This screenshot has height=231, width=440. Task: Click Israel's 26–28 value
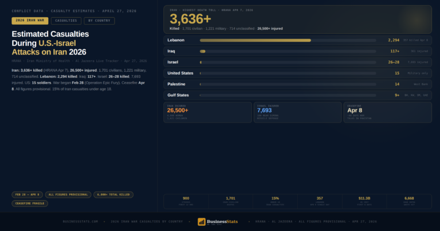click(x=394, y=62)
